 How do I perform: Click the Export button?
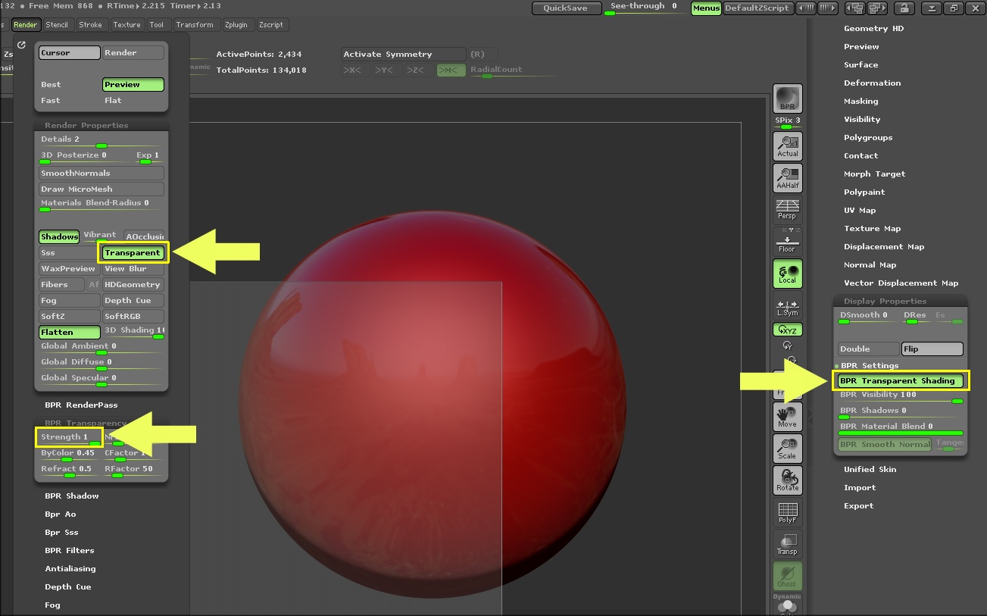(858, 505)
